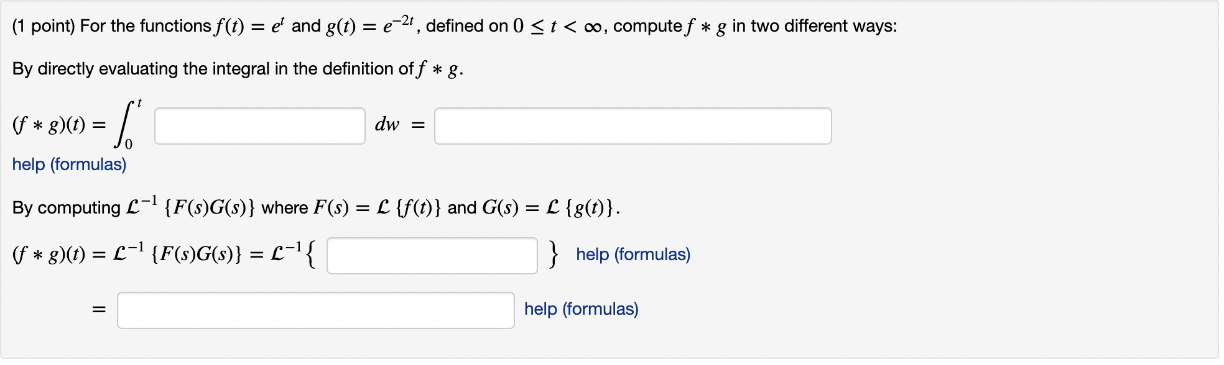Image resolution: width=1224 pixels, height=365 pixels.
Task: Click the "By directly evaluating the integral" sentence
Action: pos(238,69)
